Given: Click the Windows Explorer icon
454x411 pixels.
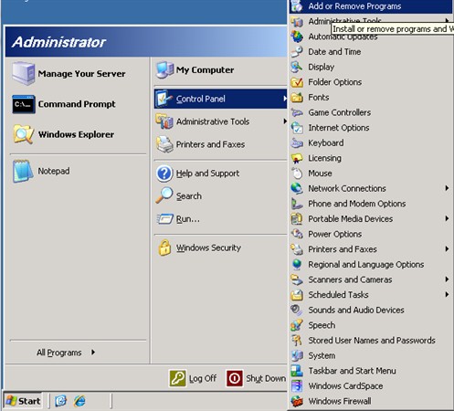Looking at the screenshot, I should [23, 134].
